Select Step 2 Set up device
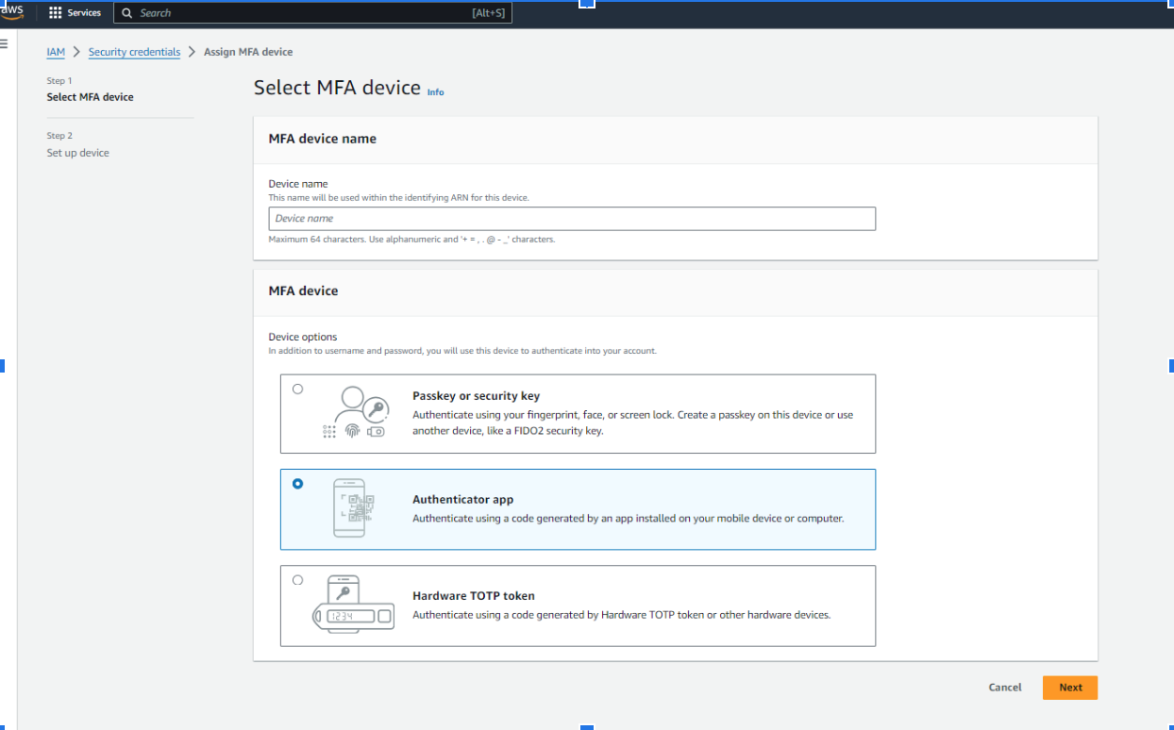Viewport: 1174px width, 730px height. (x=77, y=144)
